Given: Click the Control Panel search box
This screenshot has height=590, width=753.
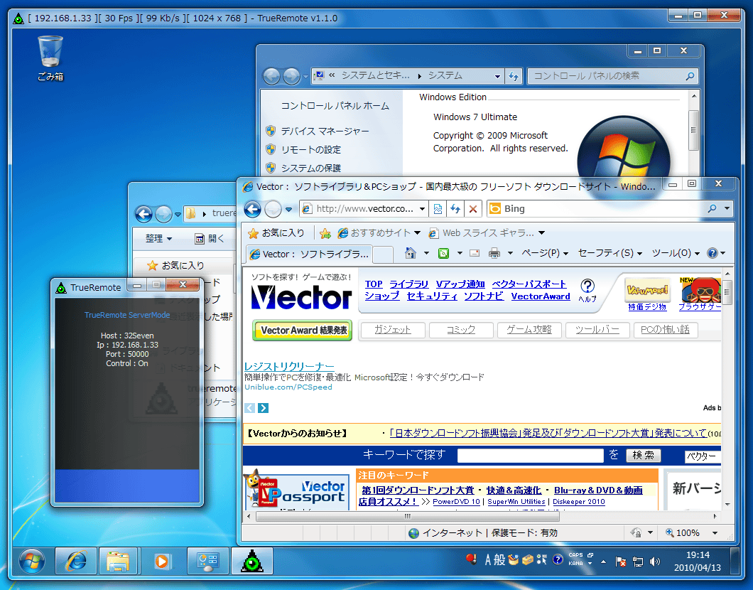Looking at the screenshot, I should [x=612, y=76].
